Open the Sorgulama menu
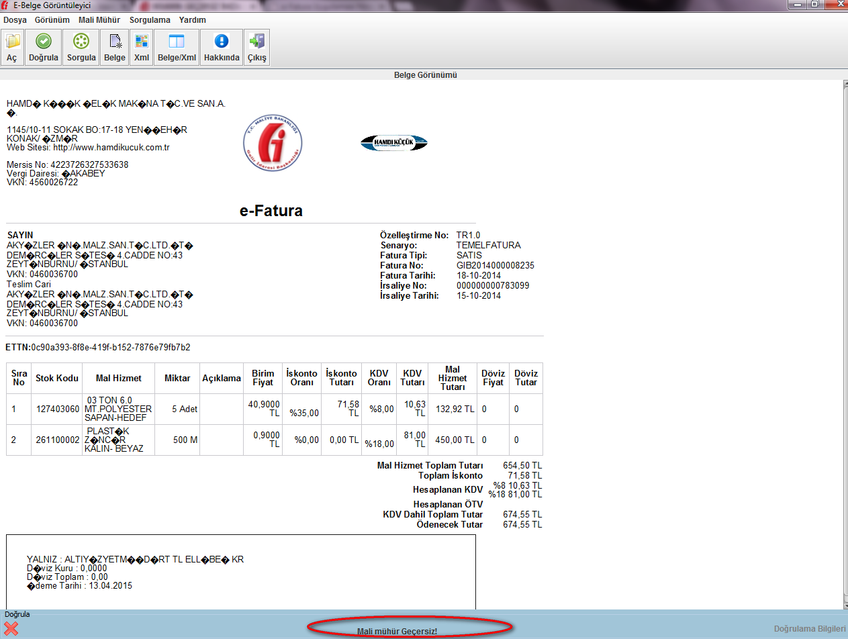Viewport: 848px width, 639px height. [x=150, y=20]
